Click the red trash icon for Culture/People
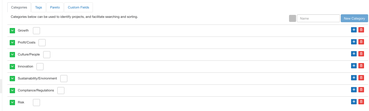The image size is (369, 111). 361,54
